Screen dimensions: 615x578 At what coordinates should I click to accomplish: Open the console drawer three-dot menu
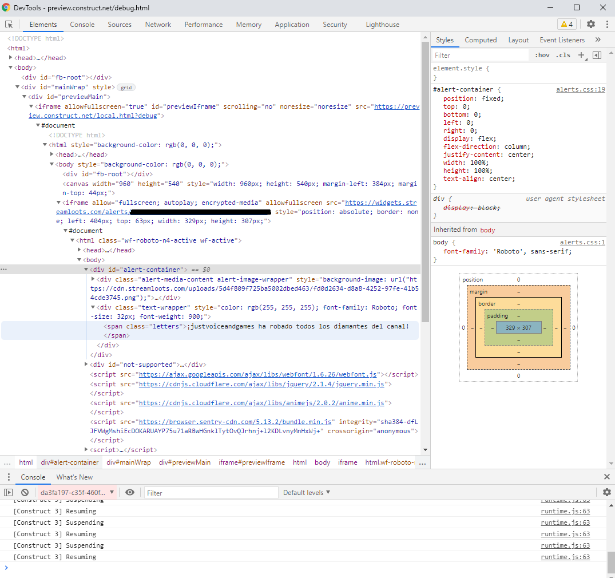[x=9, y=477]
